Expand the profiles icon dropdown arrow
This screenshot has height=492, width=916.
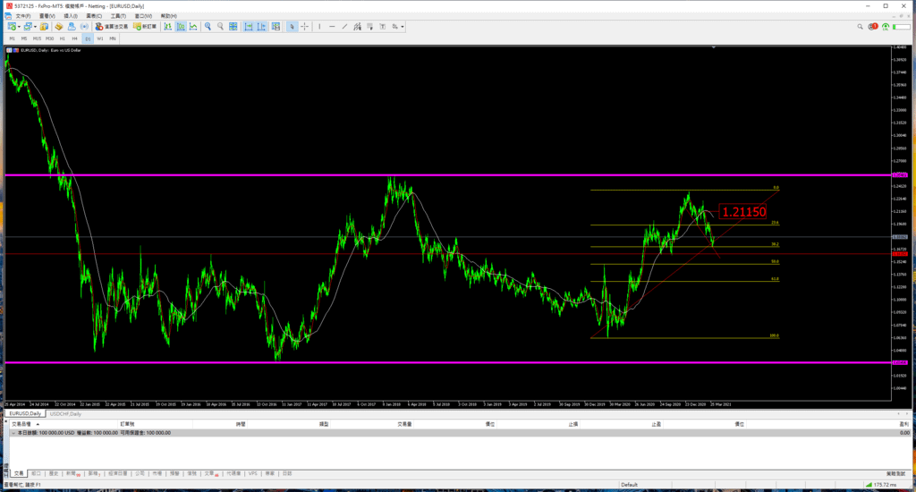[35, 27]
